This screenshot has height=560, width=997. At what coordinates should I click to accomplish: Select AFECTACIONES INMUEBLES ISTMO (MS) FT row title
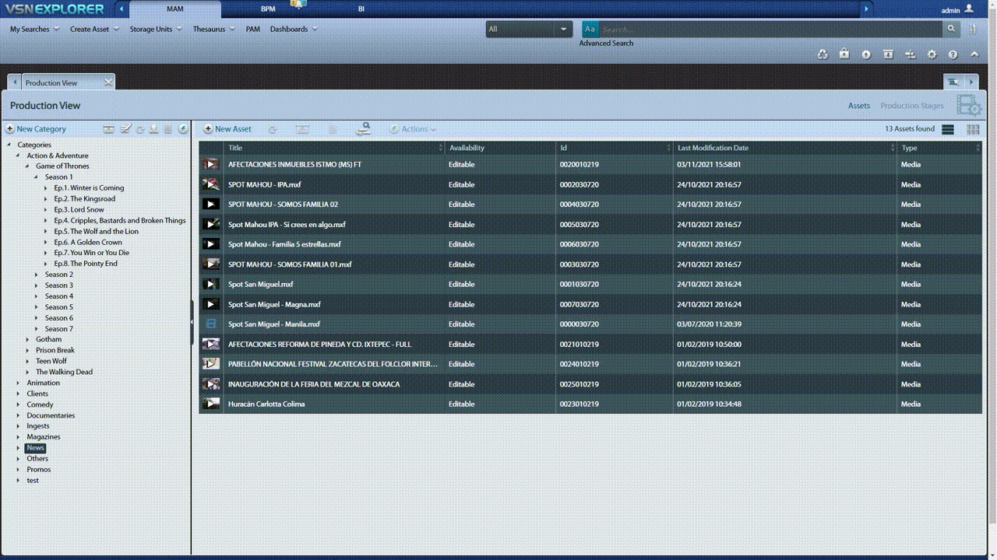tap(294, 165)
